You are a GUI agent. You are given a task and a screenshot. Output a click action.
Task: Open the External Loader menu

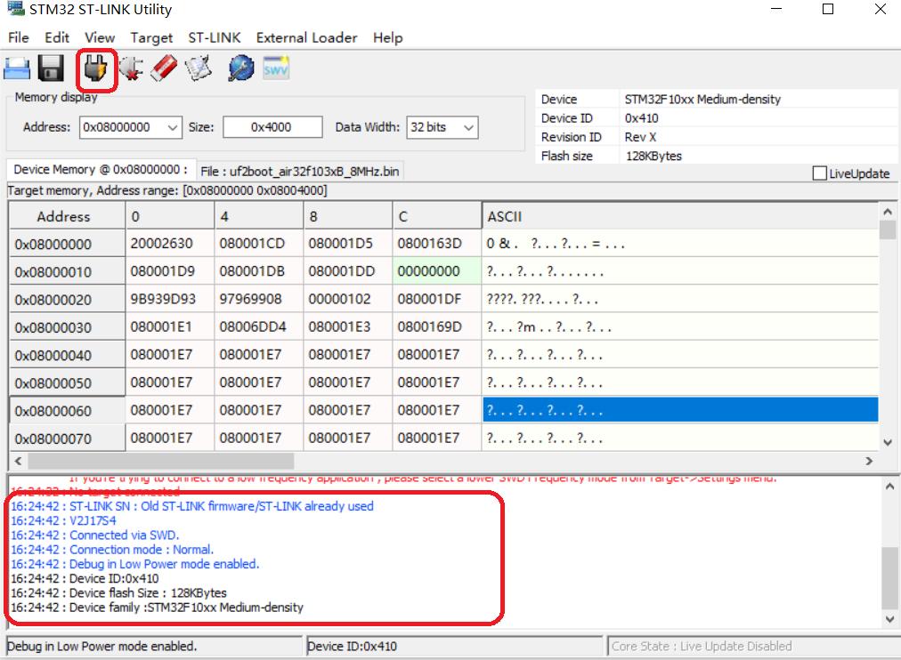point(306,37)
